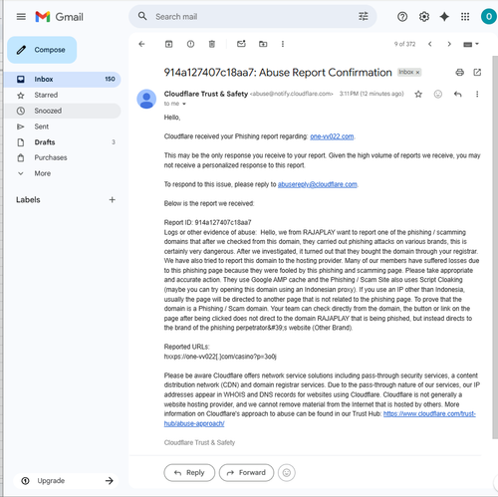This screenshot has width=498, height=497.
Task: Open Settings gear icon
Action: tap(424, 17)
